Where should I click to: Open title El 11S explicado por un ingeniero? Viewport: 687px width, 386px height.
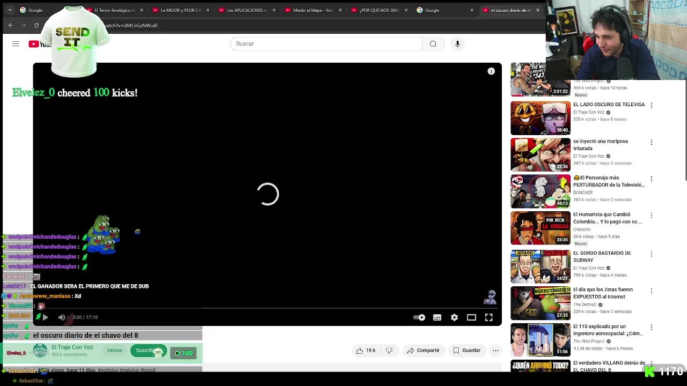tap(608, 330)
